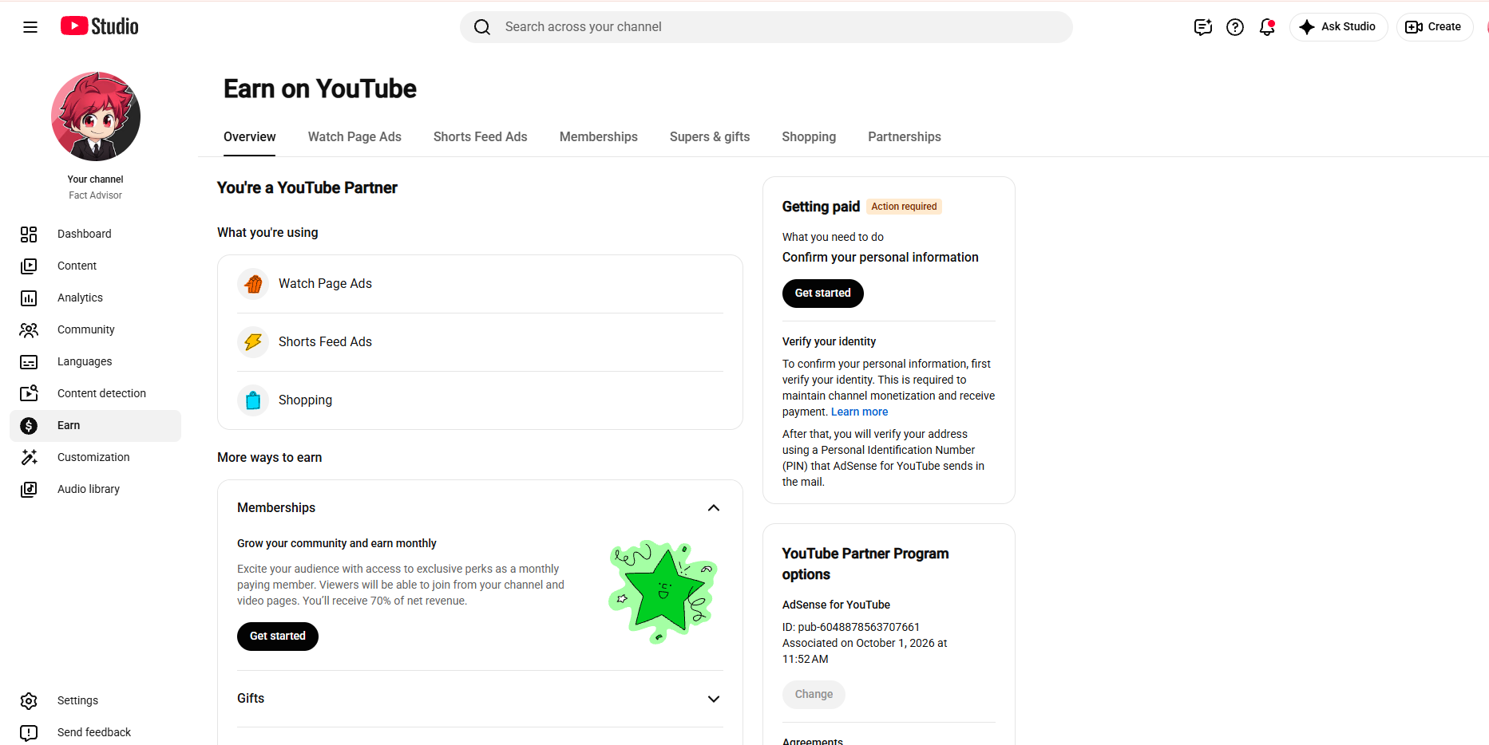1489x745 pixels.
Task: Open the Memberships tab
Action: (599, 137)
